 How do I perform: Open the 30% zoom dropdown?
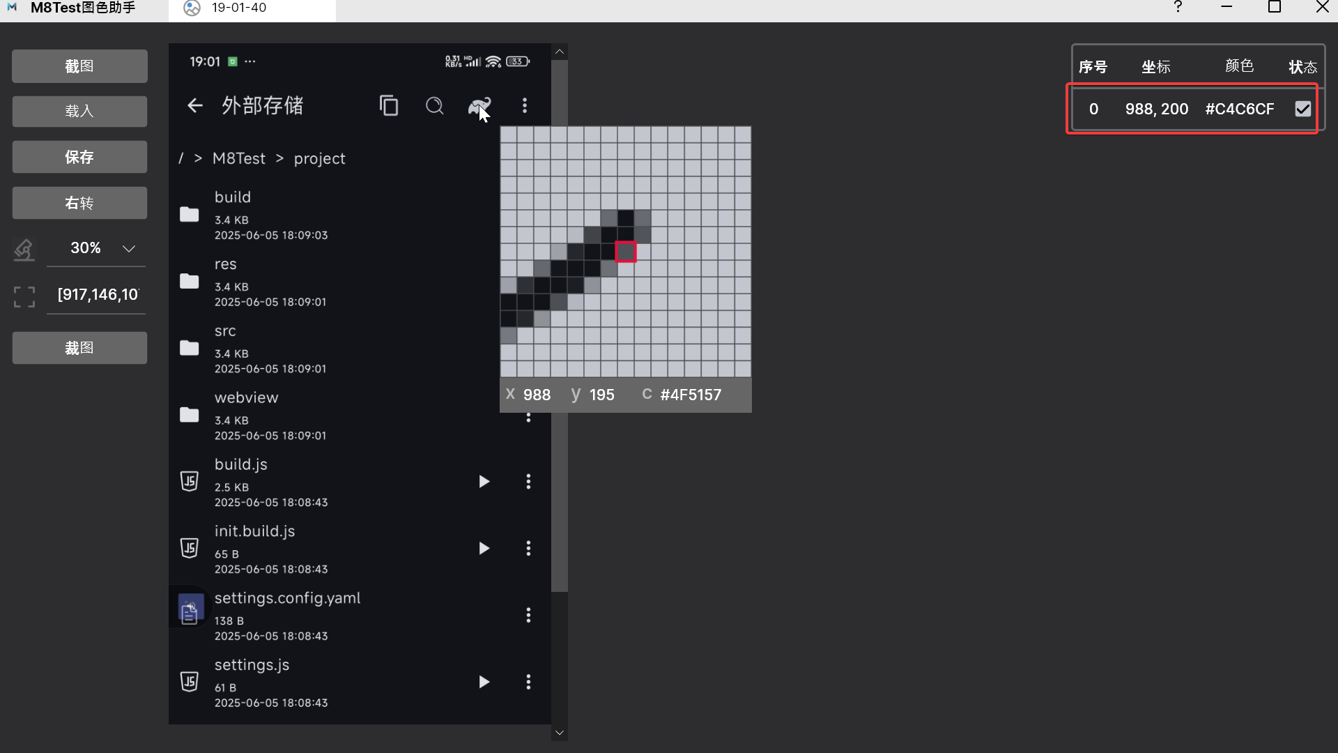(x=128, y=248)
